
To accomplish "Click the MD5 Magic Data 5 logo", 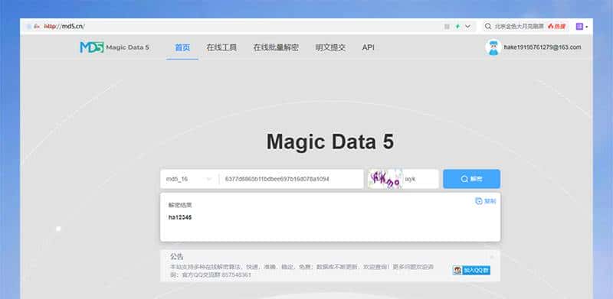I will point(114,47).
